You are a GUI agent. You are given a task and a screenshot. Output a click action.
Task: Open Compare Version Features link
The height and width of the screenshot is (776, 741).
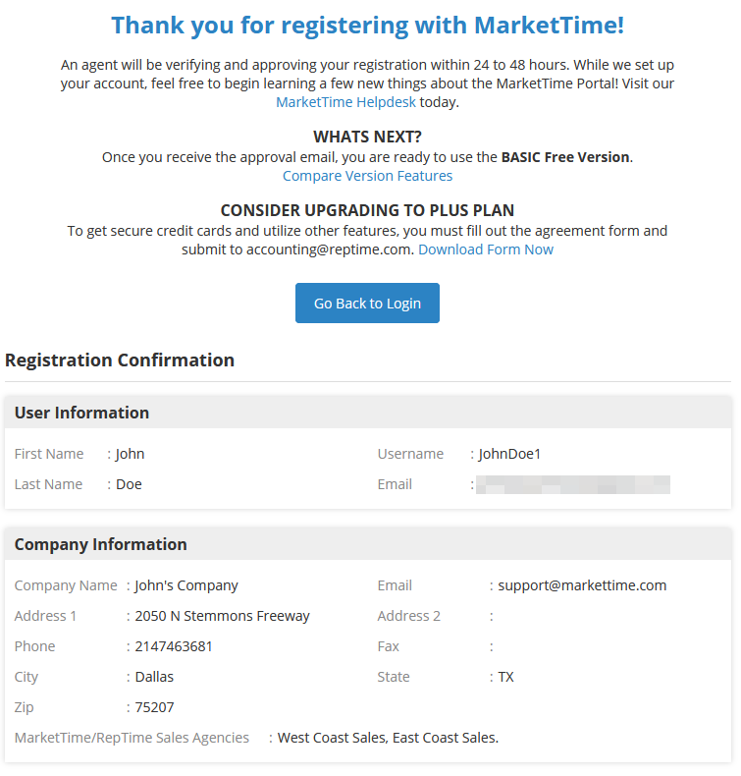click(367, 176)
